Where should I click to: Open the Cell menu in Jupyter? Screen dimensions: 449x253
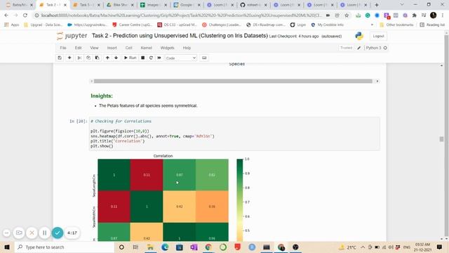(x=128, y=48)
